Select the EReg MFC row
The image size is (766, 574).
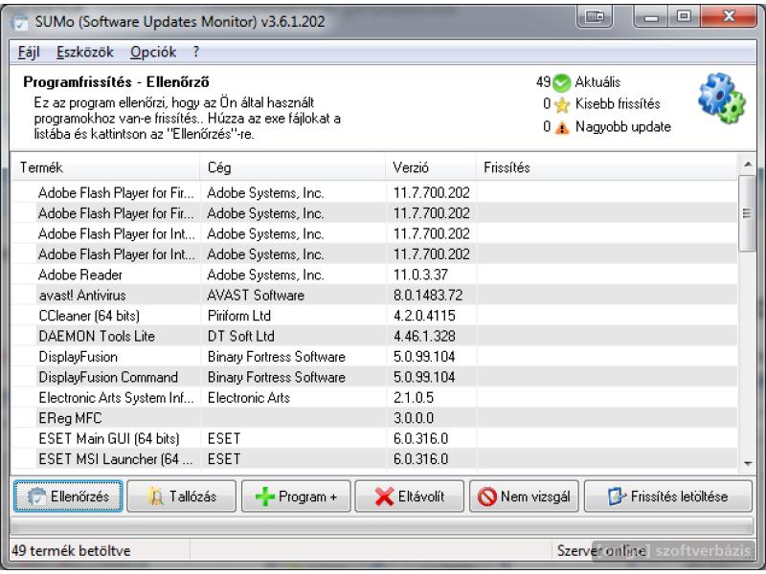click(x=374, y=418)
